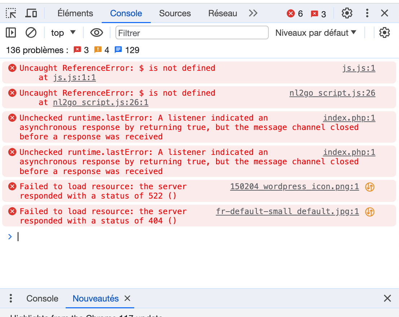Select the 'status of 404' error text

coord(132,221)
